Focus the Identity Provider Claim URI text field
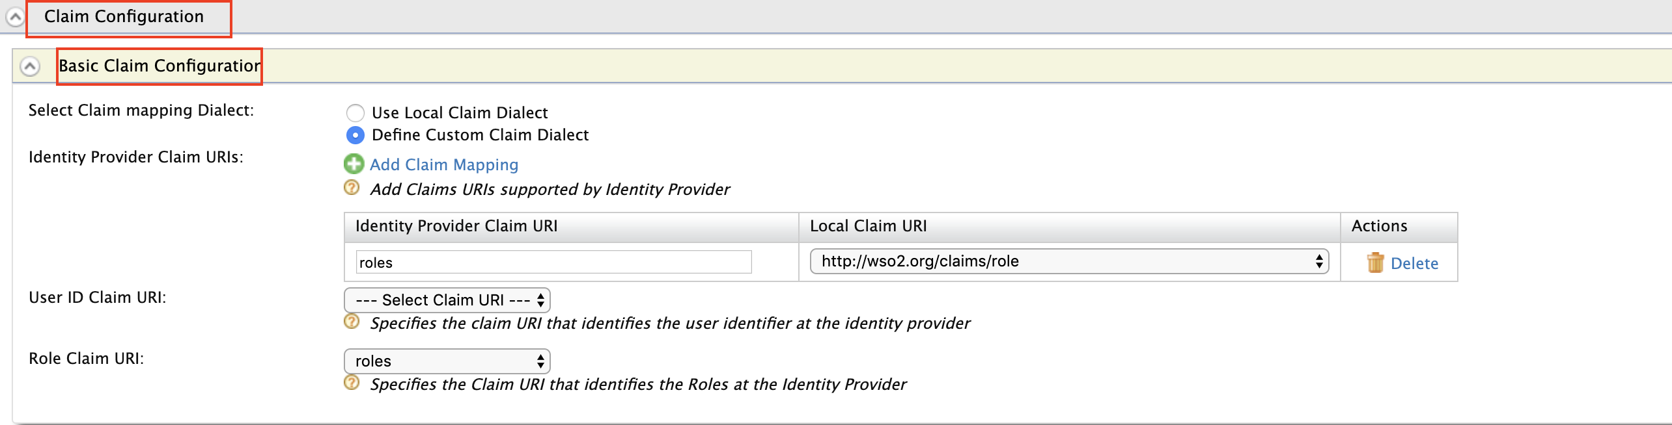1672x425 pixels. (x=553, y=263)
